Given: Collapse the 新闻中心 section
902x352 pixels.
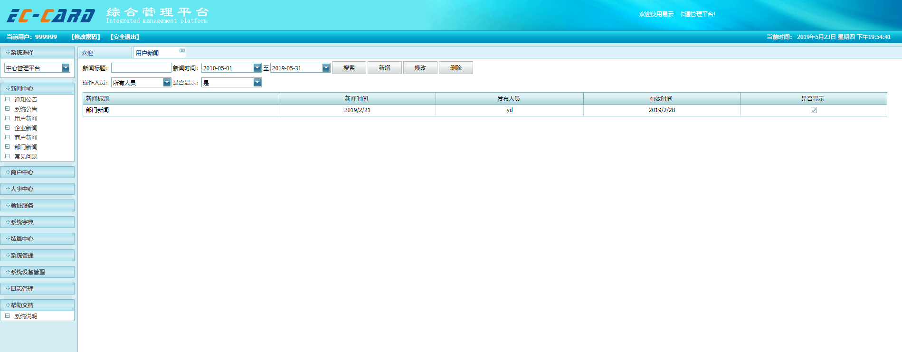Looking at the screenshot, I should coord(38,89).
